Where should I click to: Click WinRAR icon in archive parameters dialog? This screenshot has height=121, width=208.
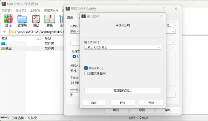(68, 9)
